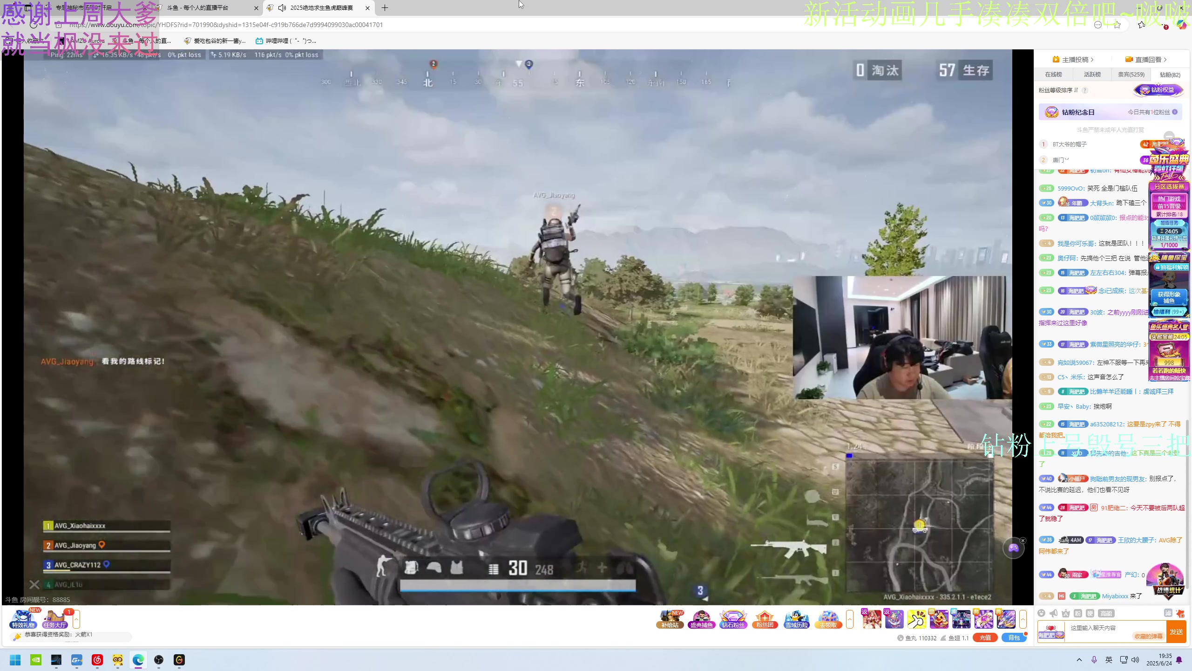Image resolution: width=1192 pixels, height=671 pixels.
Task: Expand the gift list arrow at right
Action: pyautogui.click(x=1023, y=619)
